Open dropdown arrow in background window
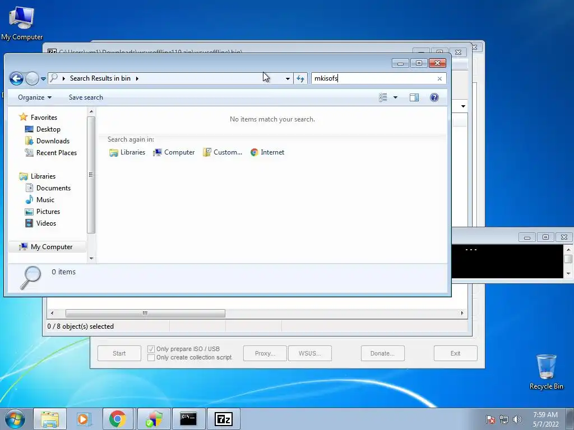 click(x=463, y=106)
